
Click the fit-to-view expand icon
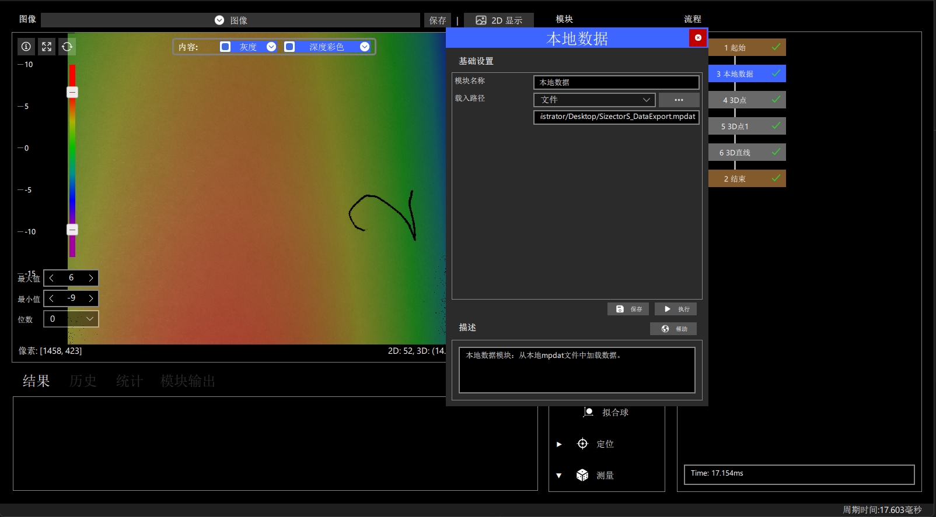click(x=47, y=47)
